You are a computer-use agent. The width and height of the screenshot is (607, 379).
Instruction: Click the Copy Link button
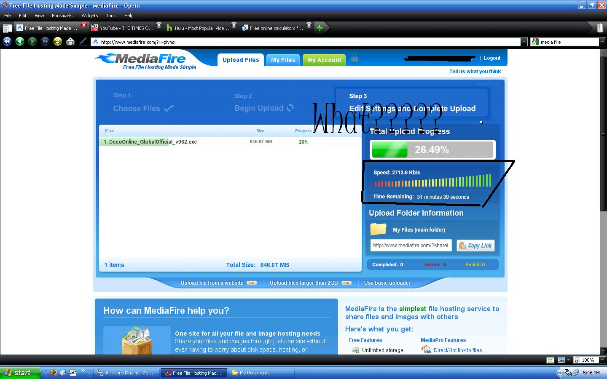tap(476, 246)
